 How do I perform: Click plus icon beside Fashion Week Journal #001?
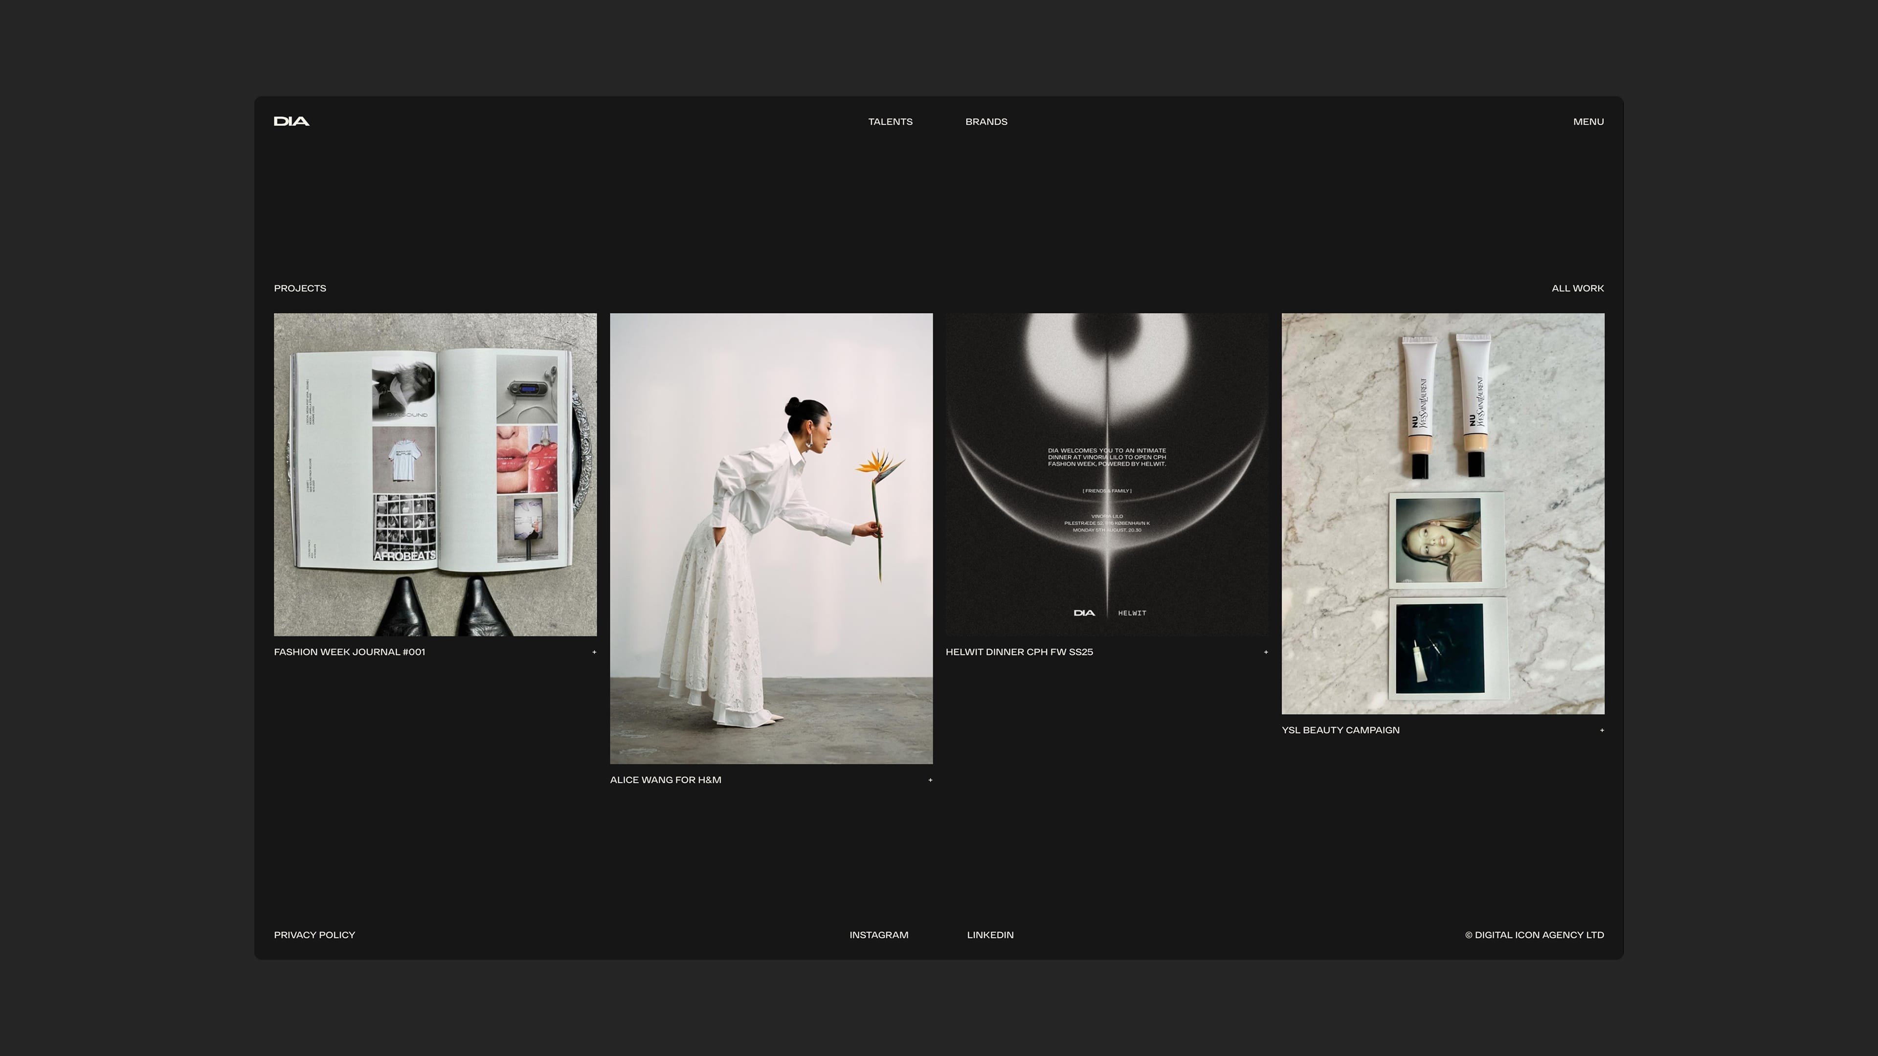point(594,652)
